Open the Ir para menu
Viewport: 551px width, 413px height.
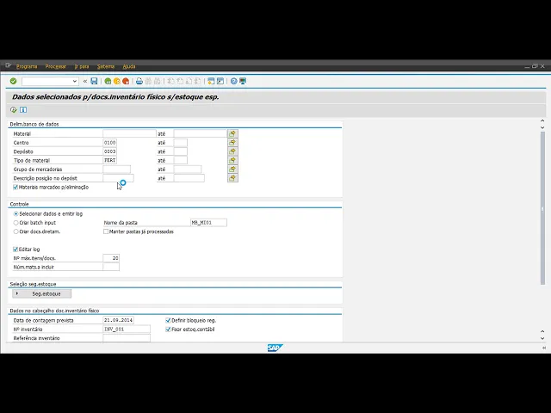click(x=82, y=66)
